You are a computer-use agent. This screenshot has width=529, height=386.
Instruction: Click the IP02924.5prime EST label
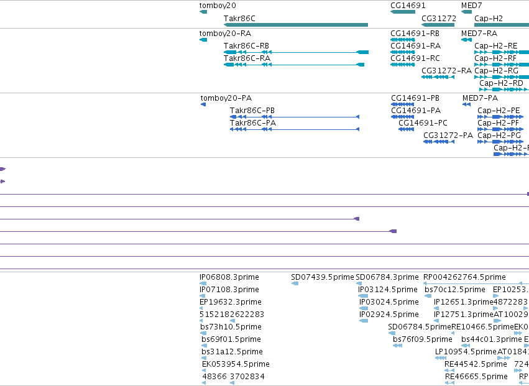[x=389, y=315]
